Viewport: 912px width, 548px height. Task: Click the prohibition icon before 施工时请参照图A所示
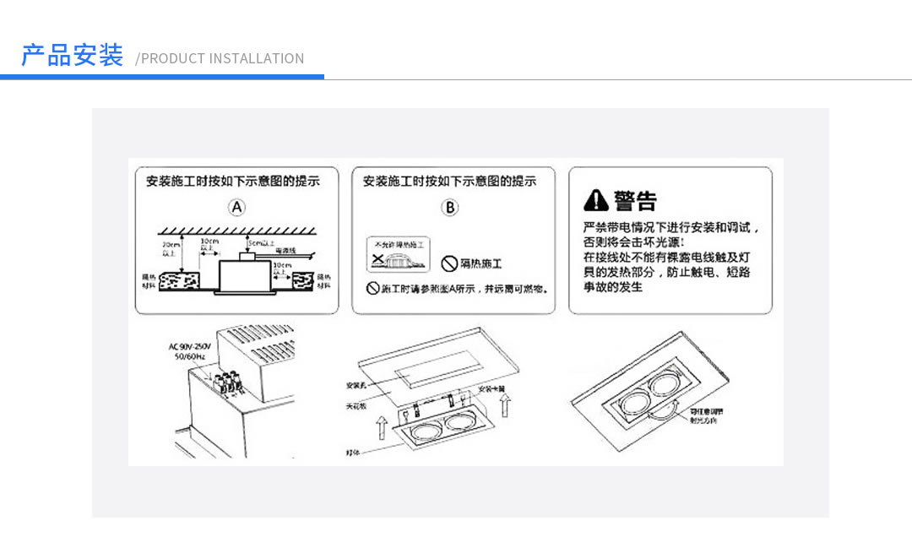click(373, 288)
